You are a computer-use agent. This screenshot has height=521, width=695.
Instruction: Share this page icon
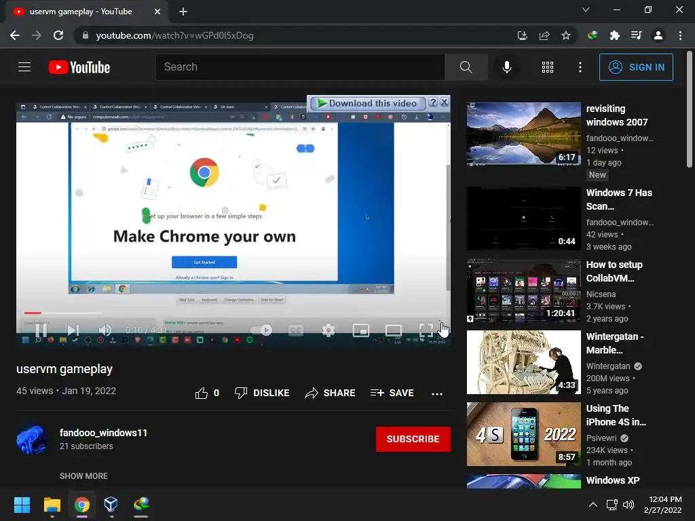coord(544,35)
